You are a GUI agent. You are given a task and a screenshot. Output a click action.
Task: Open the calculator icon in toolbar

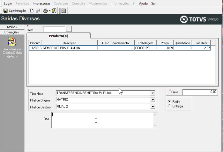tap(64, 11)
